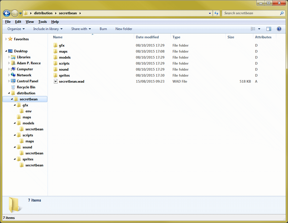288x223 pixels.
Task: Click the Recycle Bin icon in tree
Action: point(13,87)
